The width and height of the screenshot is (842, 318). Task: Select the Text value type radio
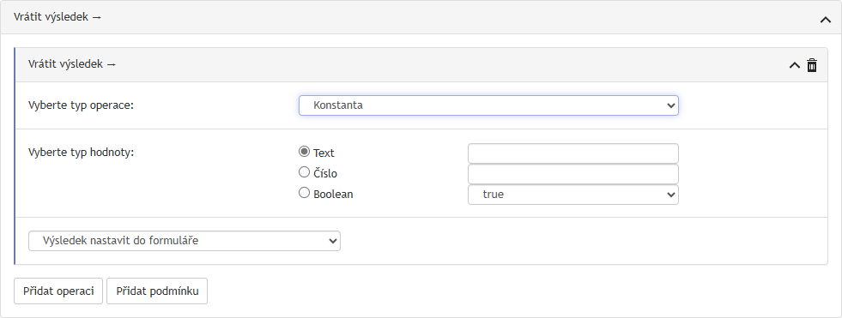pyautogui.click(x=304, y=152)
